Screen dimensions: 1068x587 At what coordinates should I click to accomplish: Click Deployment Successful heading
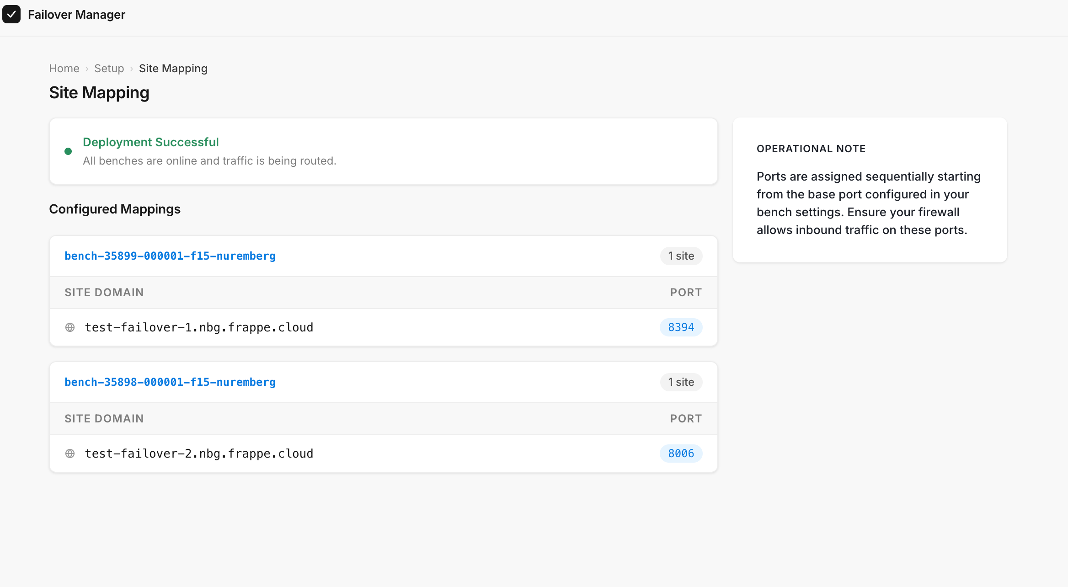pyautogui.click(x=150, y=142)
